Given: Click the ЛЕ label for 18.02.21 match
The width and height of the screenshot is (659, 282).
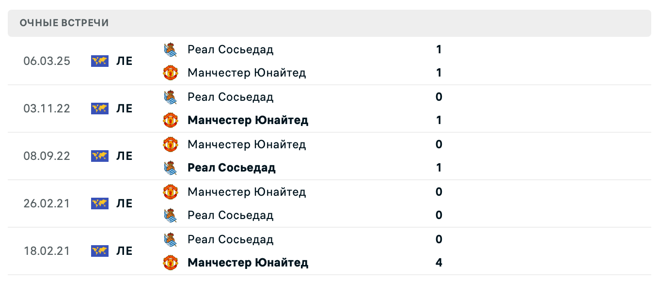Looking at the screenshot, I should (125, 251).
